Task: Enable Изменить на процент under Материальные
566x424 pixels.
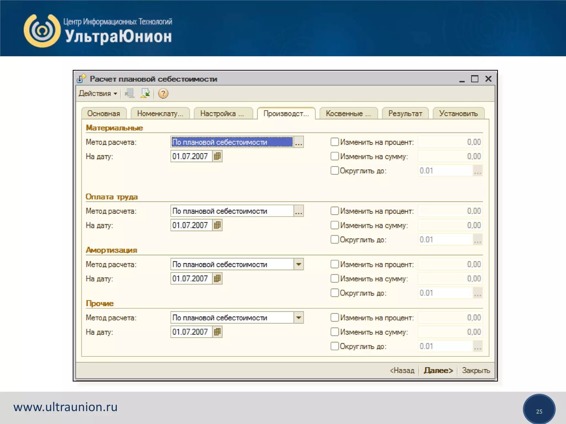Action: [x=334, y=142]
